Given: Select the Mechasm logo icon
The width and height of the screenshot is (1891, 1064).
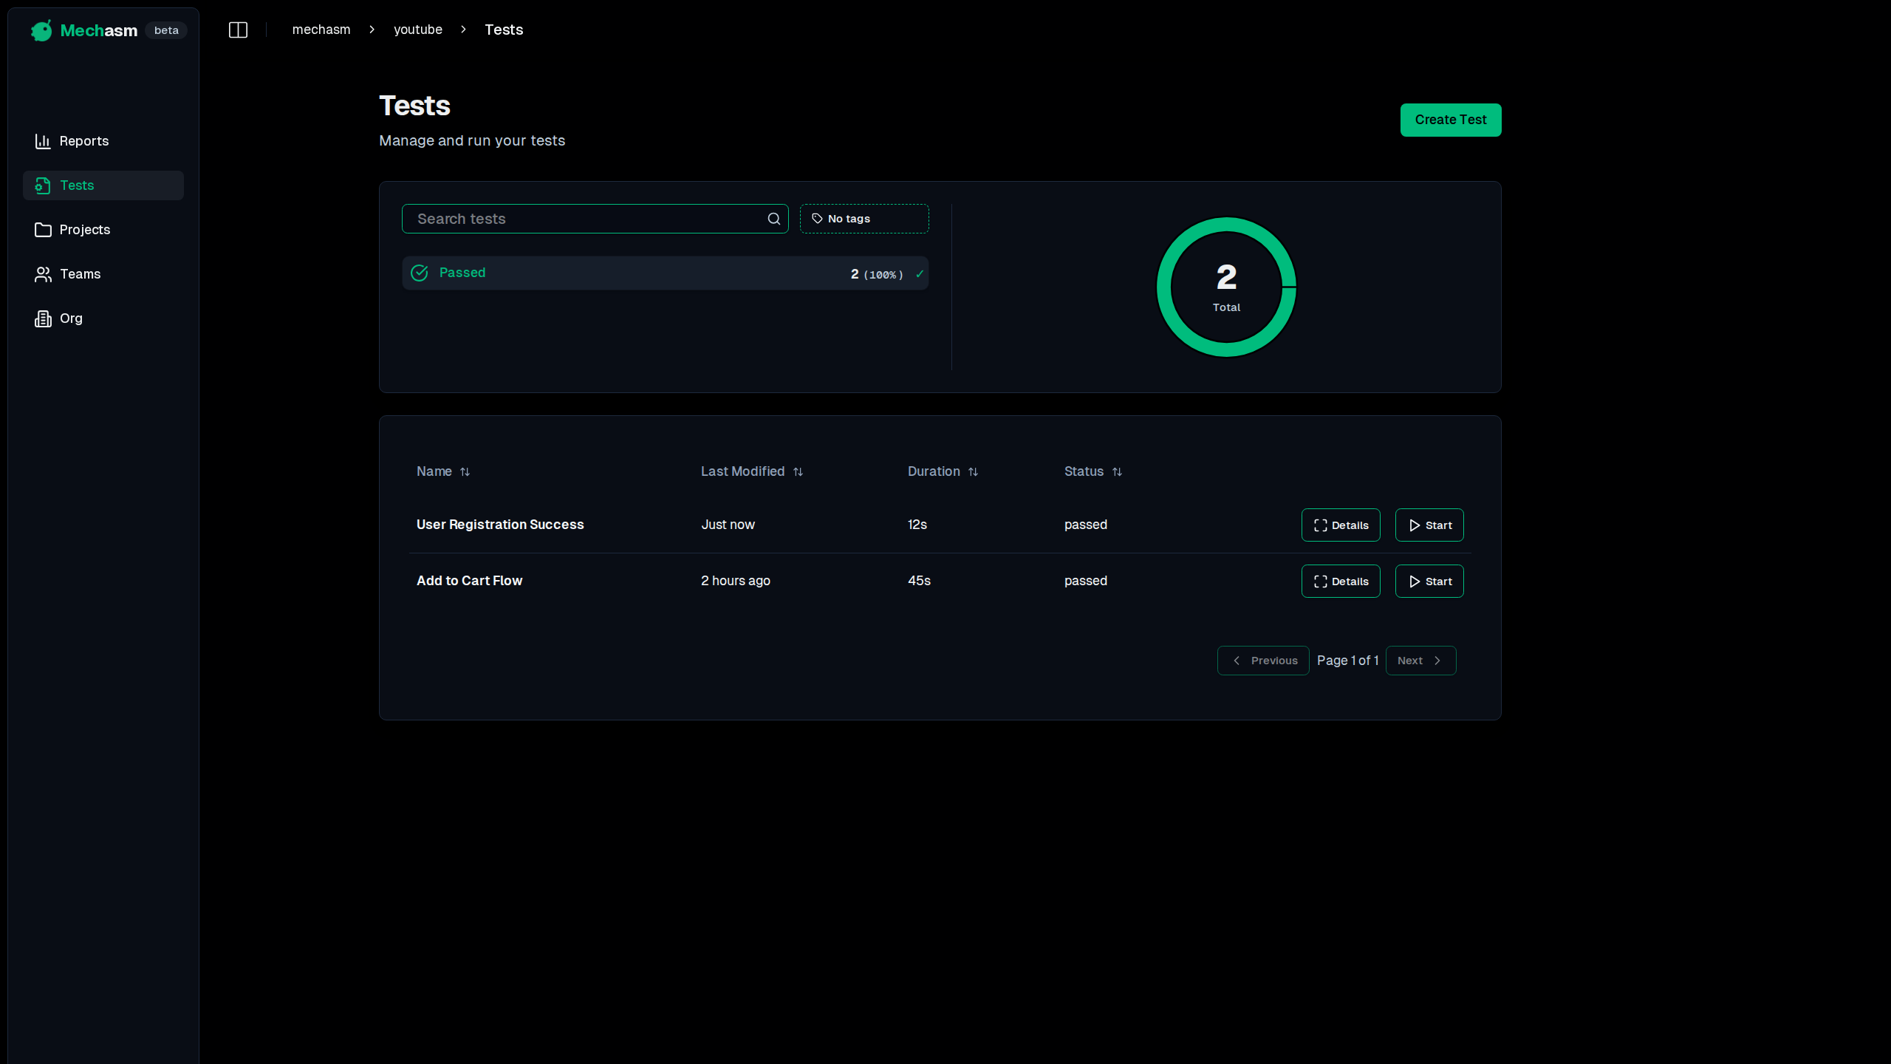Looking at the screenshot, I should pyautogui.click(x=41, y=30).
